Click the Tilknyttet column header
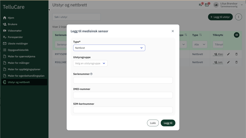 (x=218, y=35)
